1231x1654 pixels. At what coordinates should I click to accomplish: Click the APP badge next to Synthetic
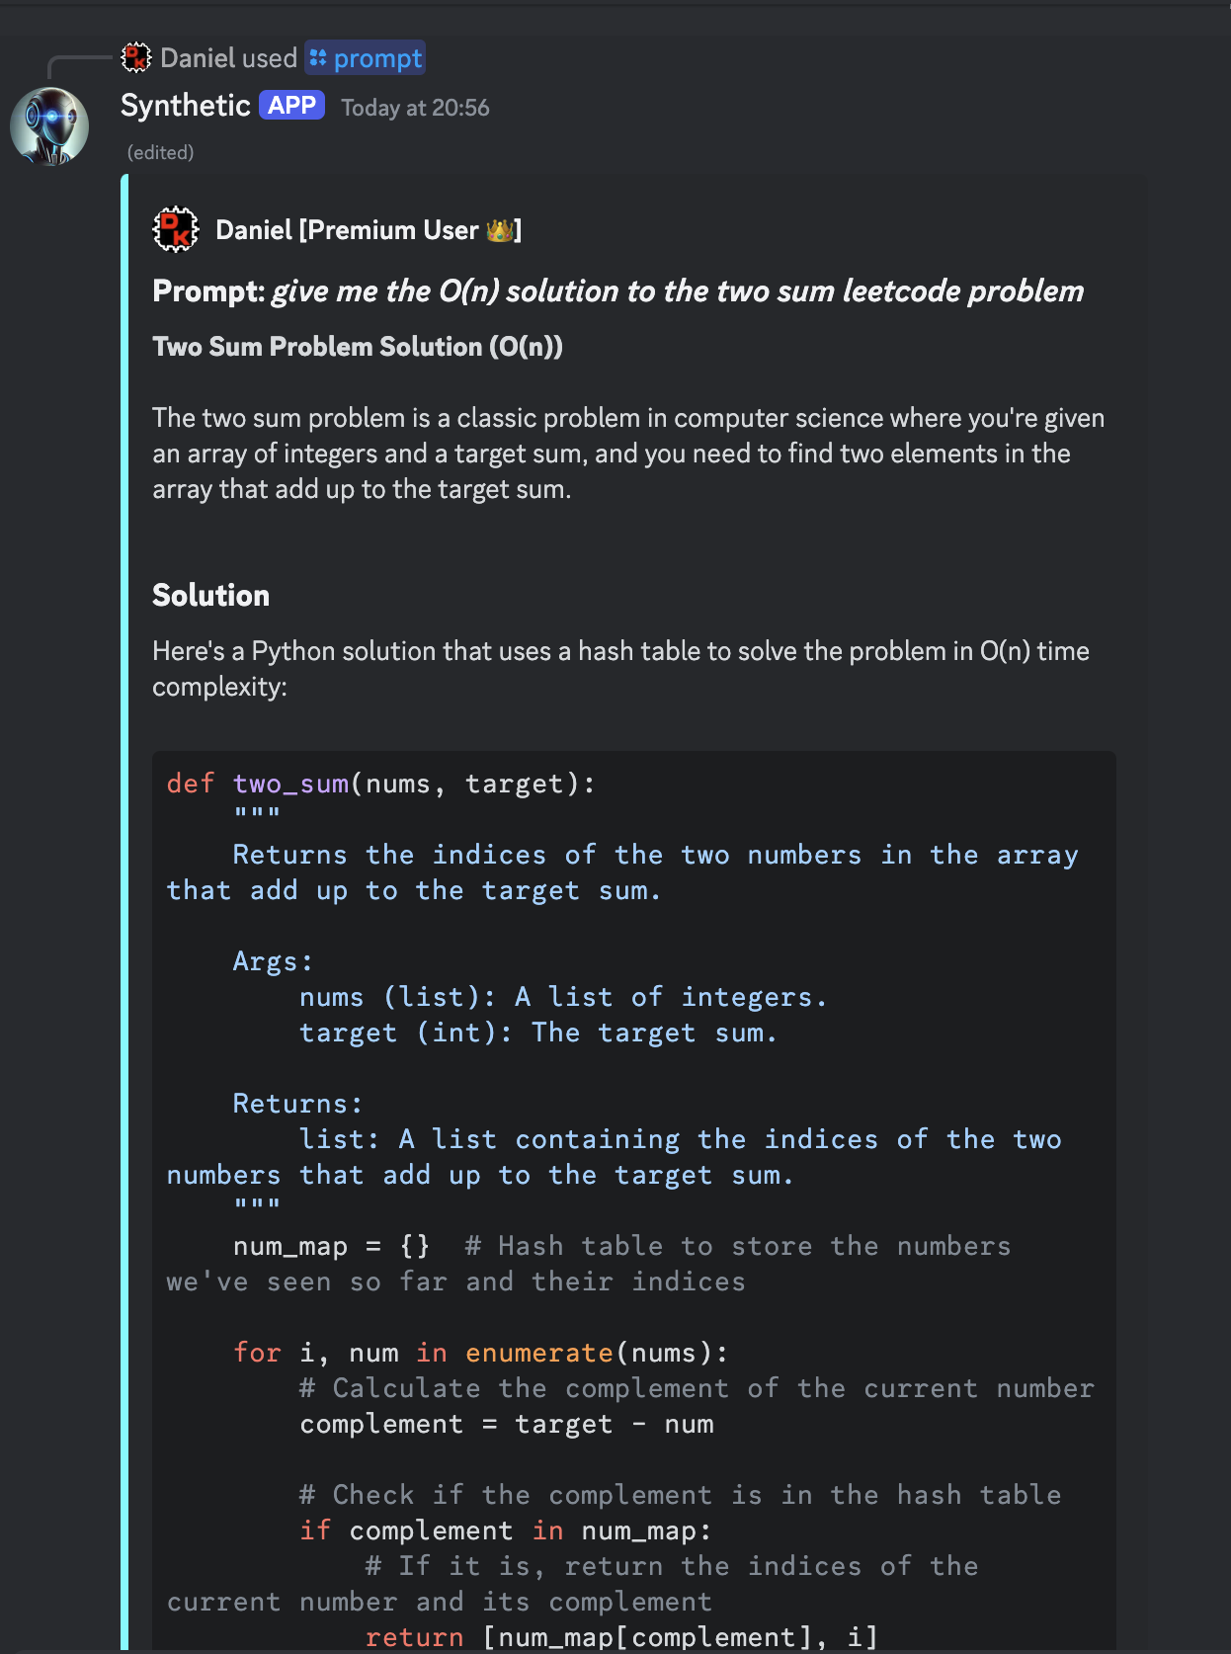pyautogui.click(x=292, y=106)
